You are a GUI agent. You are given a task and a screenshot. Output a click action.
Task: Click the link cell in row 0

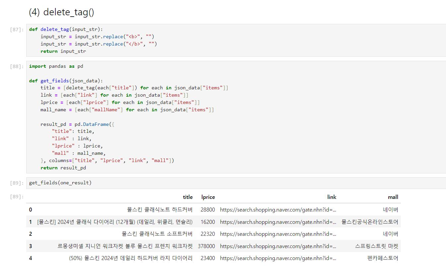[278, 210]
